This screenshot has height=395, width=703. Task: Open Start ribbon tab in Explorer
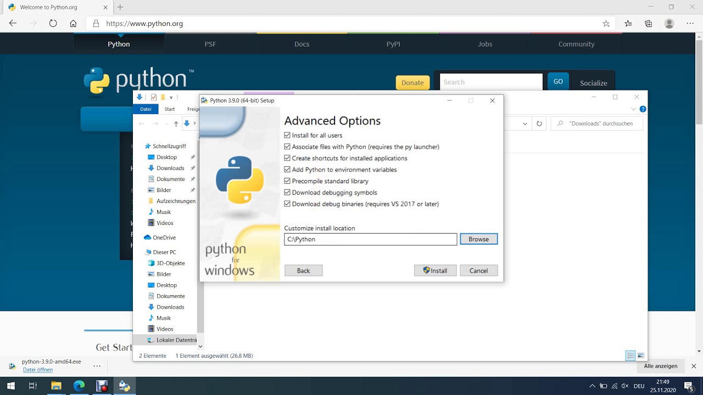point(170,109)
